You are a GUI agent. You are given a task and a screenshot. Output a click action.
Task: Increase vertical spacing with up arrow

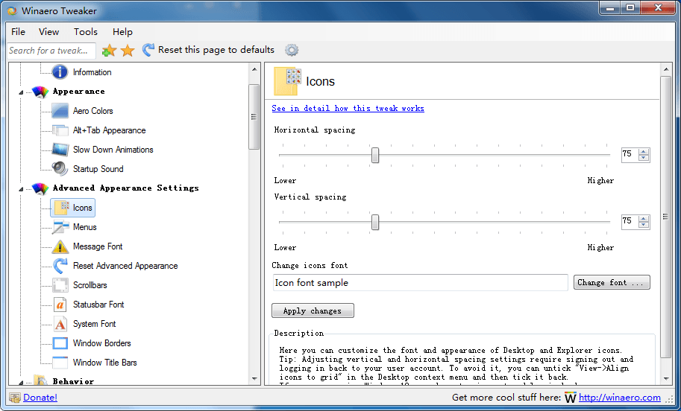(x=644, y=218)
